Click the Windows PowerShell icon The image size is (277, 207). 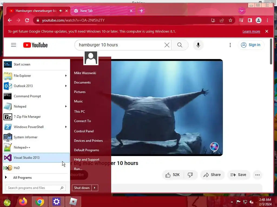tap(8, 127)
